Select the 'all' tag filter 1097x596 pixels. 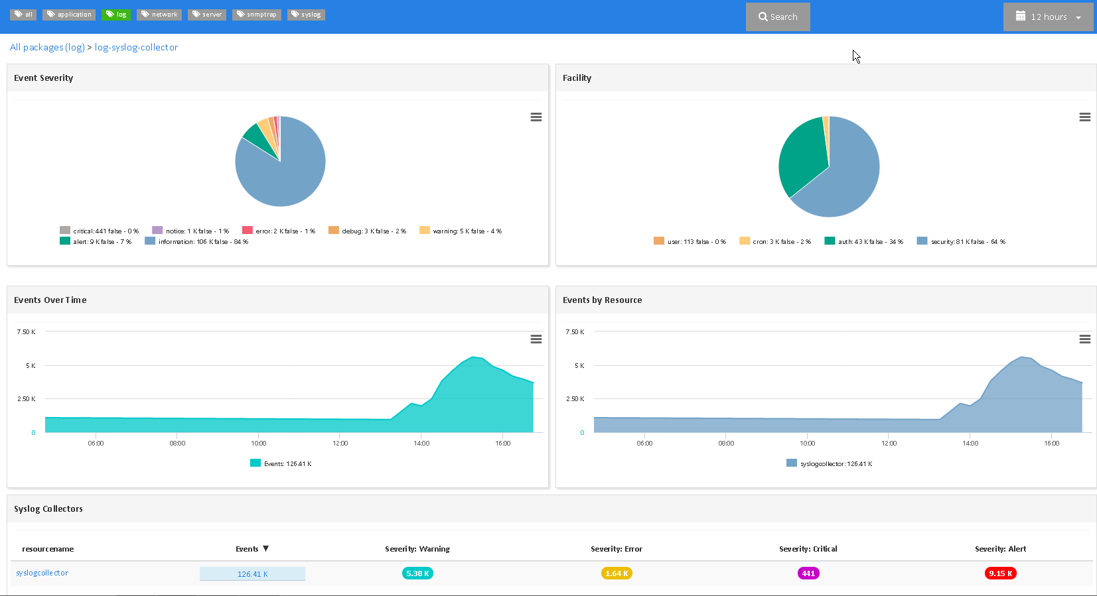(23, 15)
